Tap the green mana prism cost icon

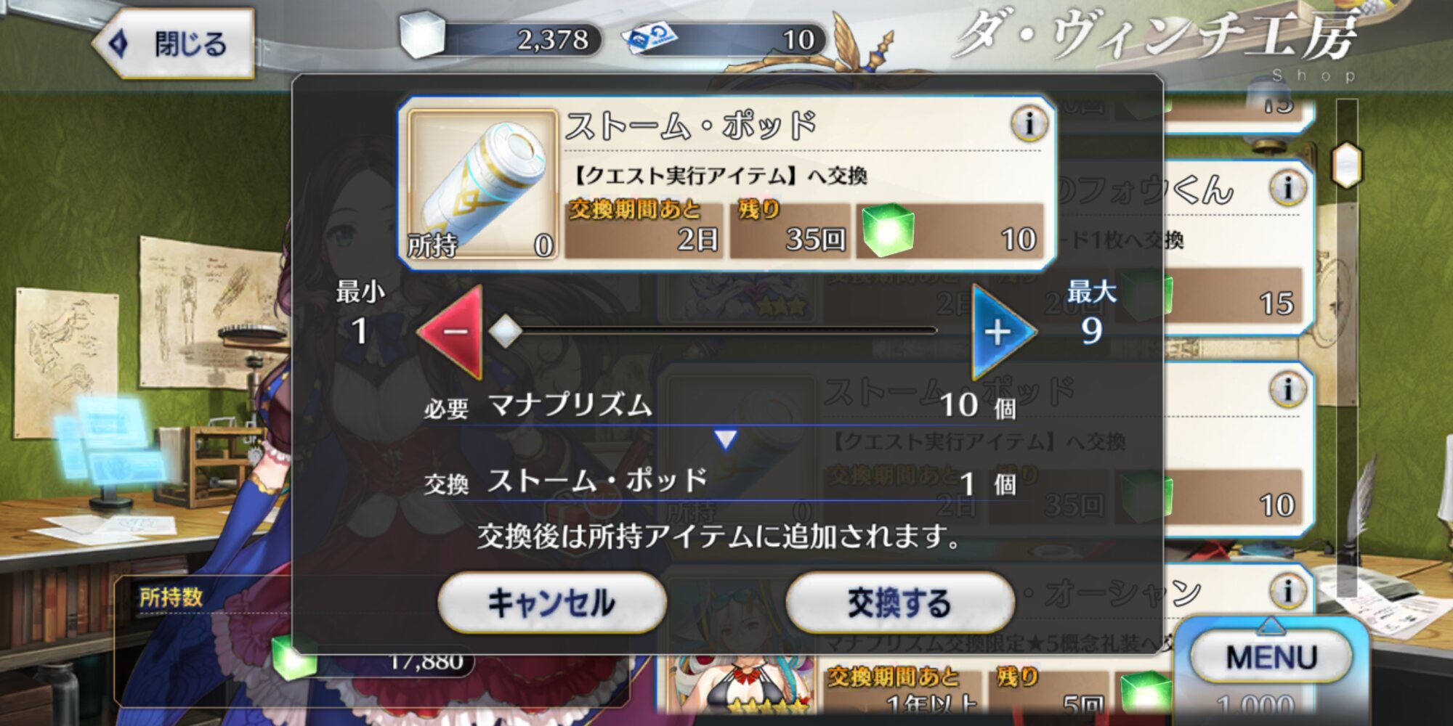pos(887,230)
